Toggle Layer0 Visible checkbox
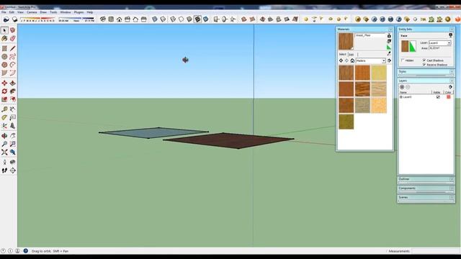 click(x=438, y=97)
